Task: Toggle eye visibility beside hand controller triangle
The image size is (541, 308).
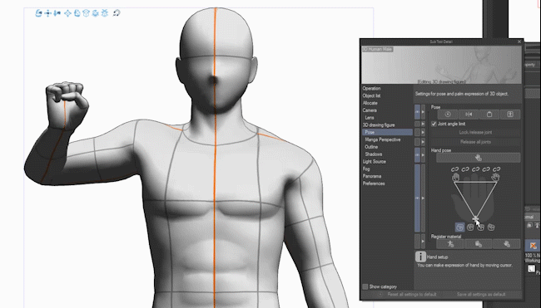Action: 417,198
